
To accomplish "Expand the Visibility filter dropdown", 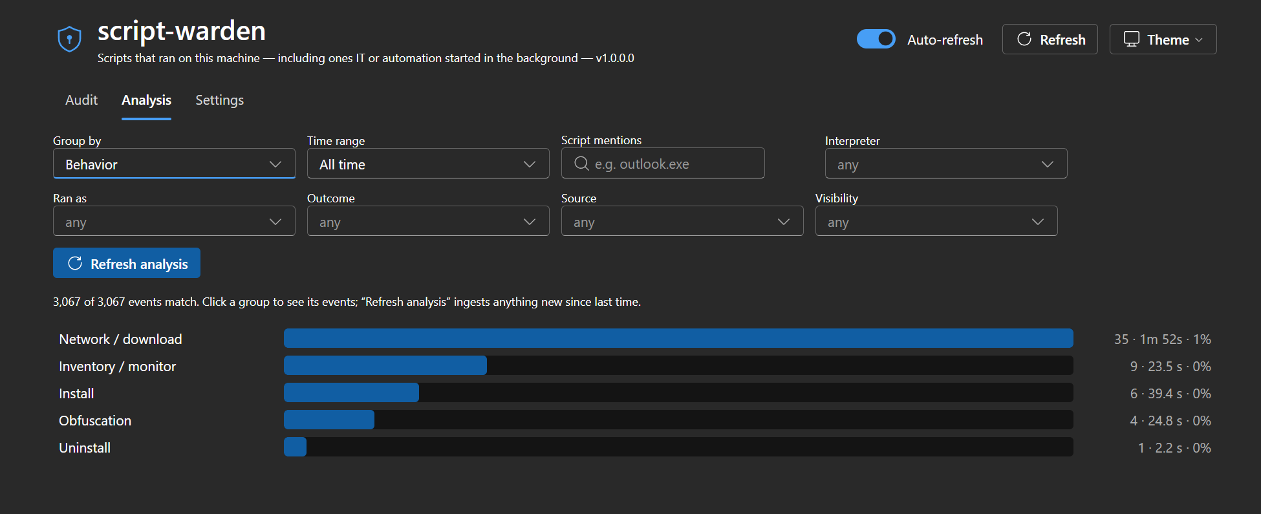I will (936, 221).
